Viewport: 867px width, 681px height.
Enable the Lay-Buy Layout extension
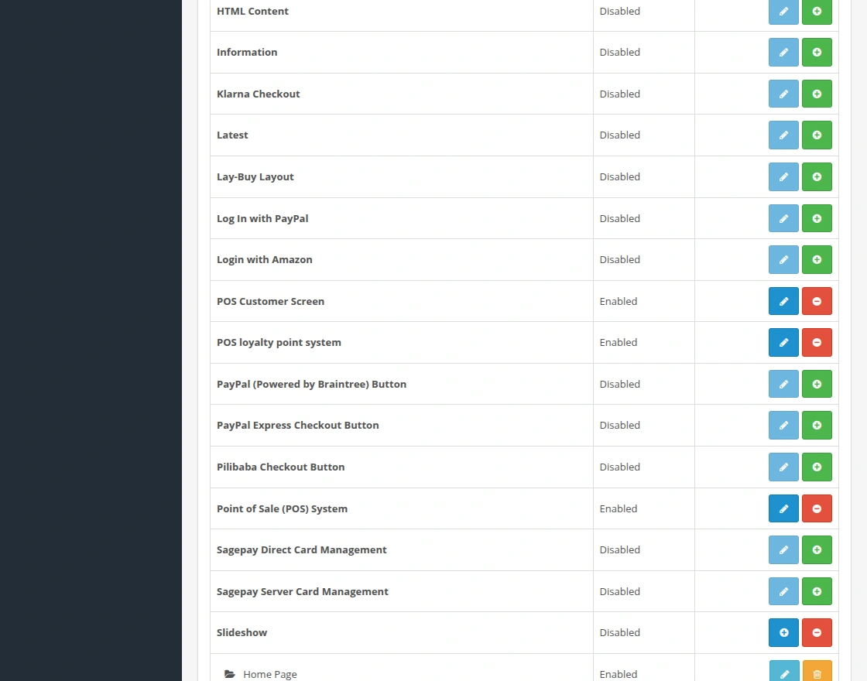[817, 176]
